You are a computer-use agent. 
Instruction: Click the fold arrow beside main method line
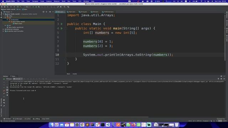[66, 28]
